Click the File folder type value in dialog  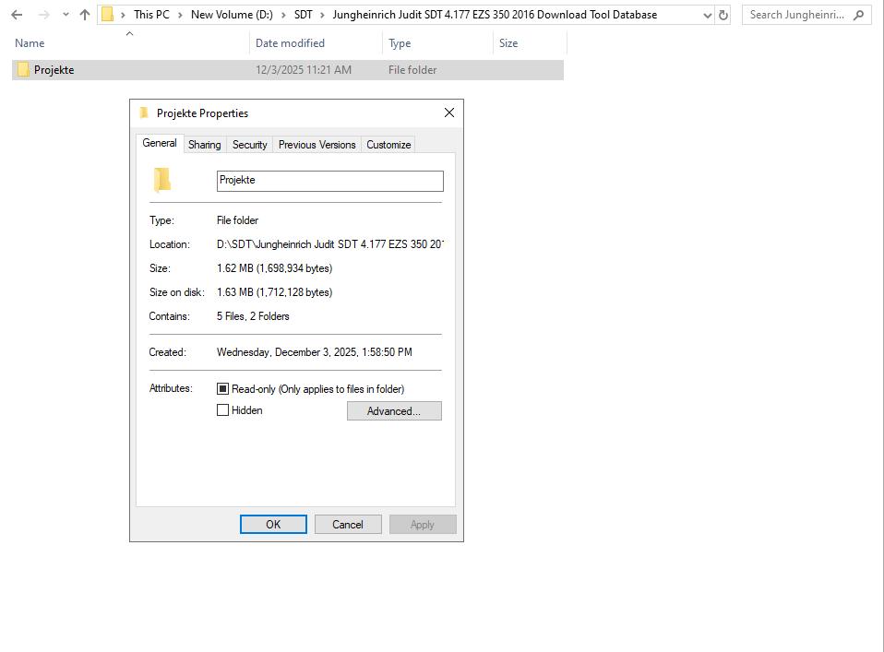coord(237,220)
